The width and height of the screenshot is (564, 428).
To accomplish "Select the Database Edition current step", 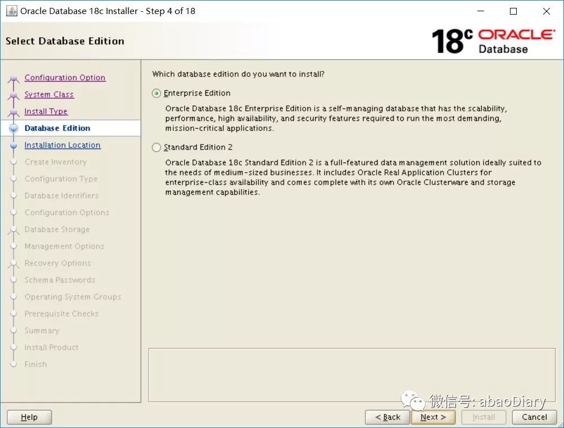I will (57, 128).
